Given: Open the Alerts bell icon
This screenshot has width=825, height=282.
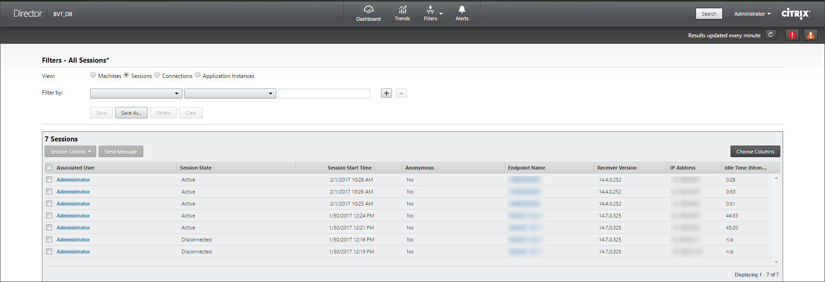Looking at the screenshot, I should coord(462,10).
